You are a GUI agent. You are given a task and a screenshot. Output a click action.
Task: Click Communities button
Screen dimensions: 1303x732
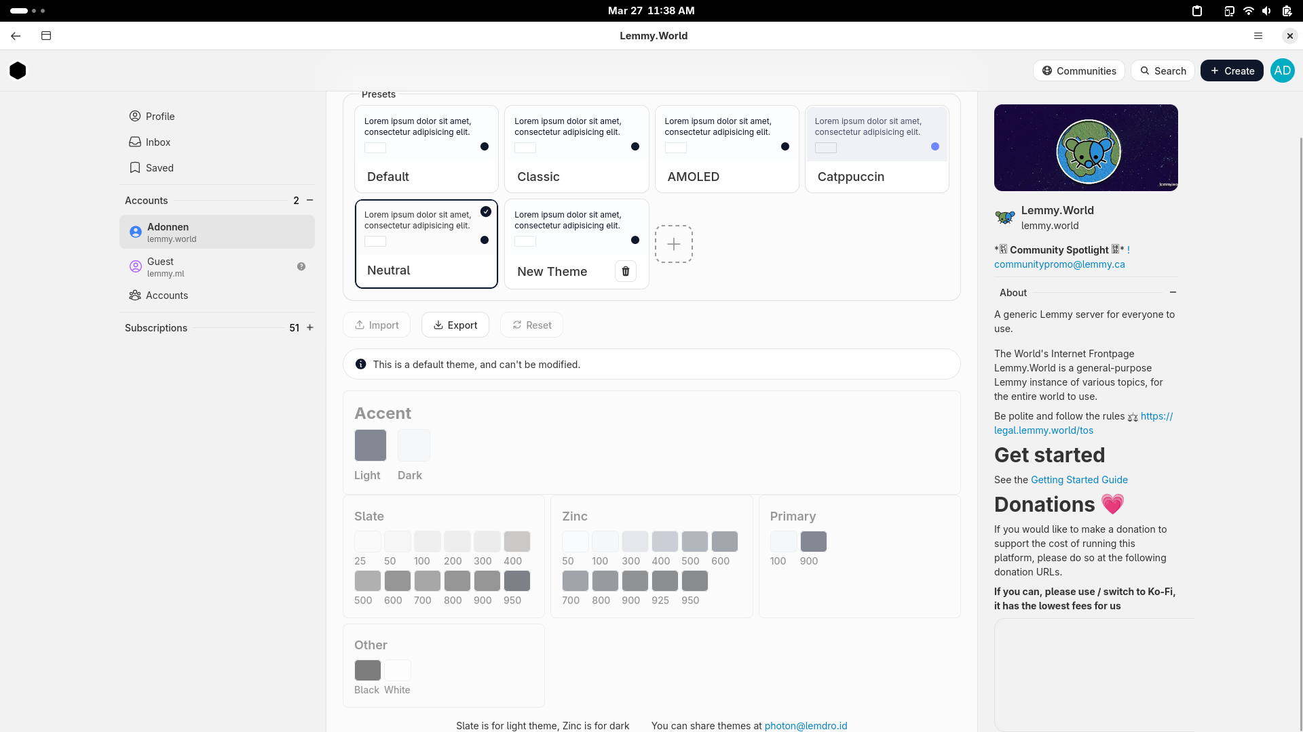coord(1079,70)
